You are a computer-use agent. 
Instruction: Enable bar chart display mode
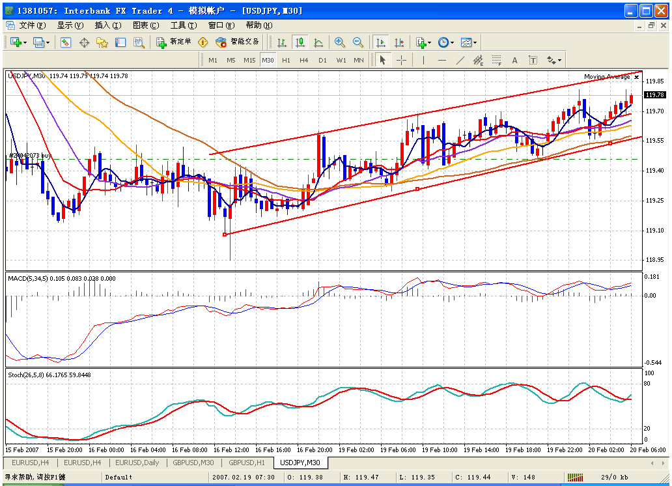pyautogui.click(x=282, y=42)
